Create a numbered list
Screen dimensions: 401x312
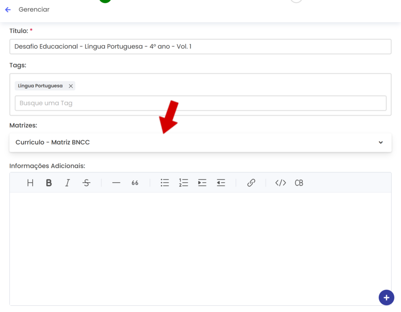(184, 183)
